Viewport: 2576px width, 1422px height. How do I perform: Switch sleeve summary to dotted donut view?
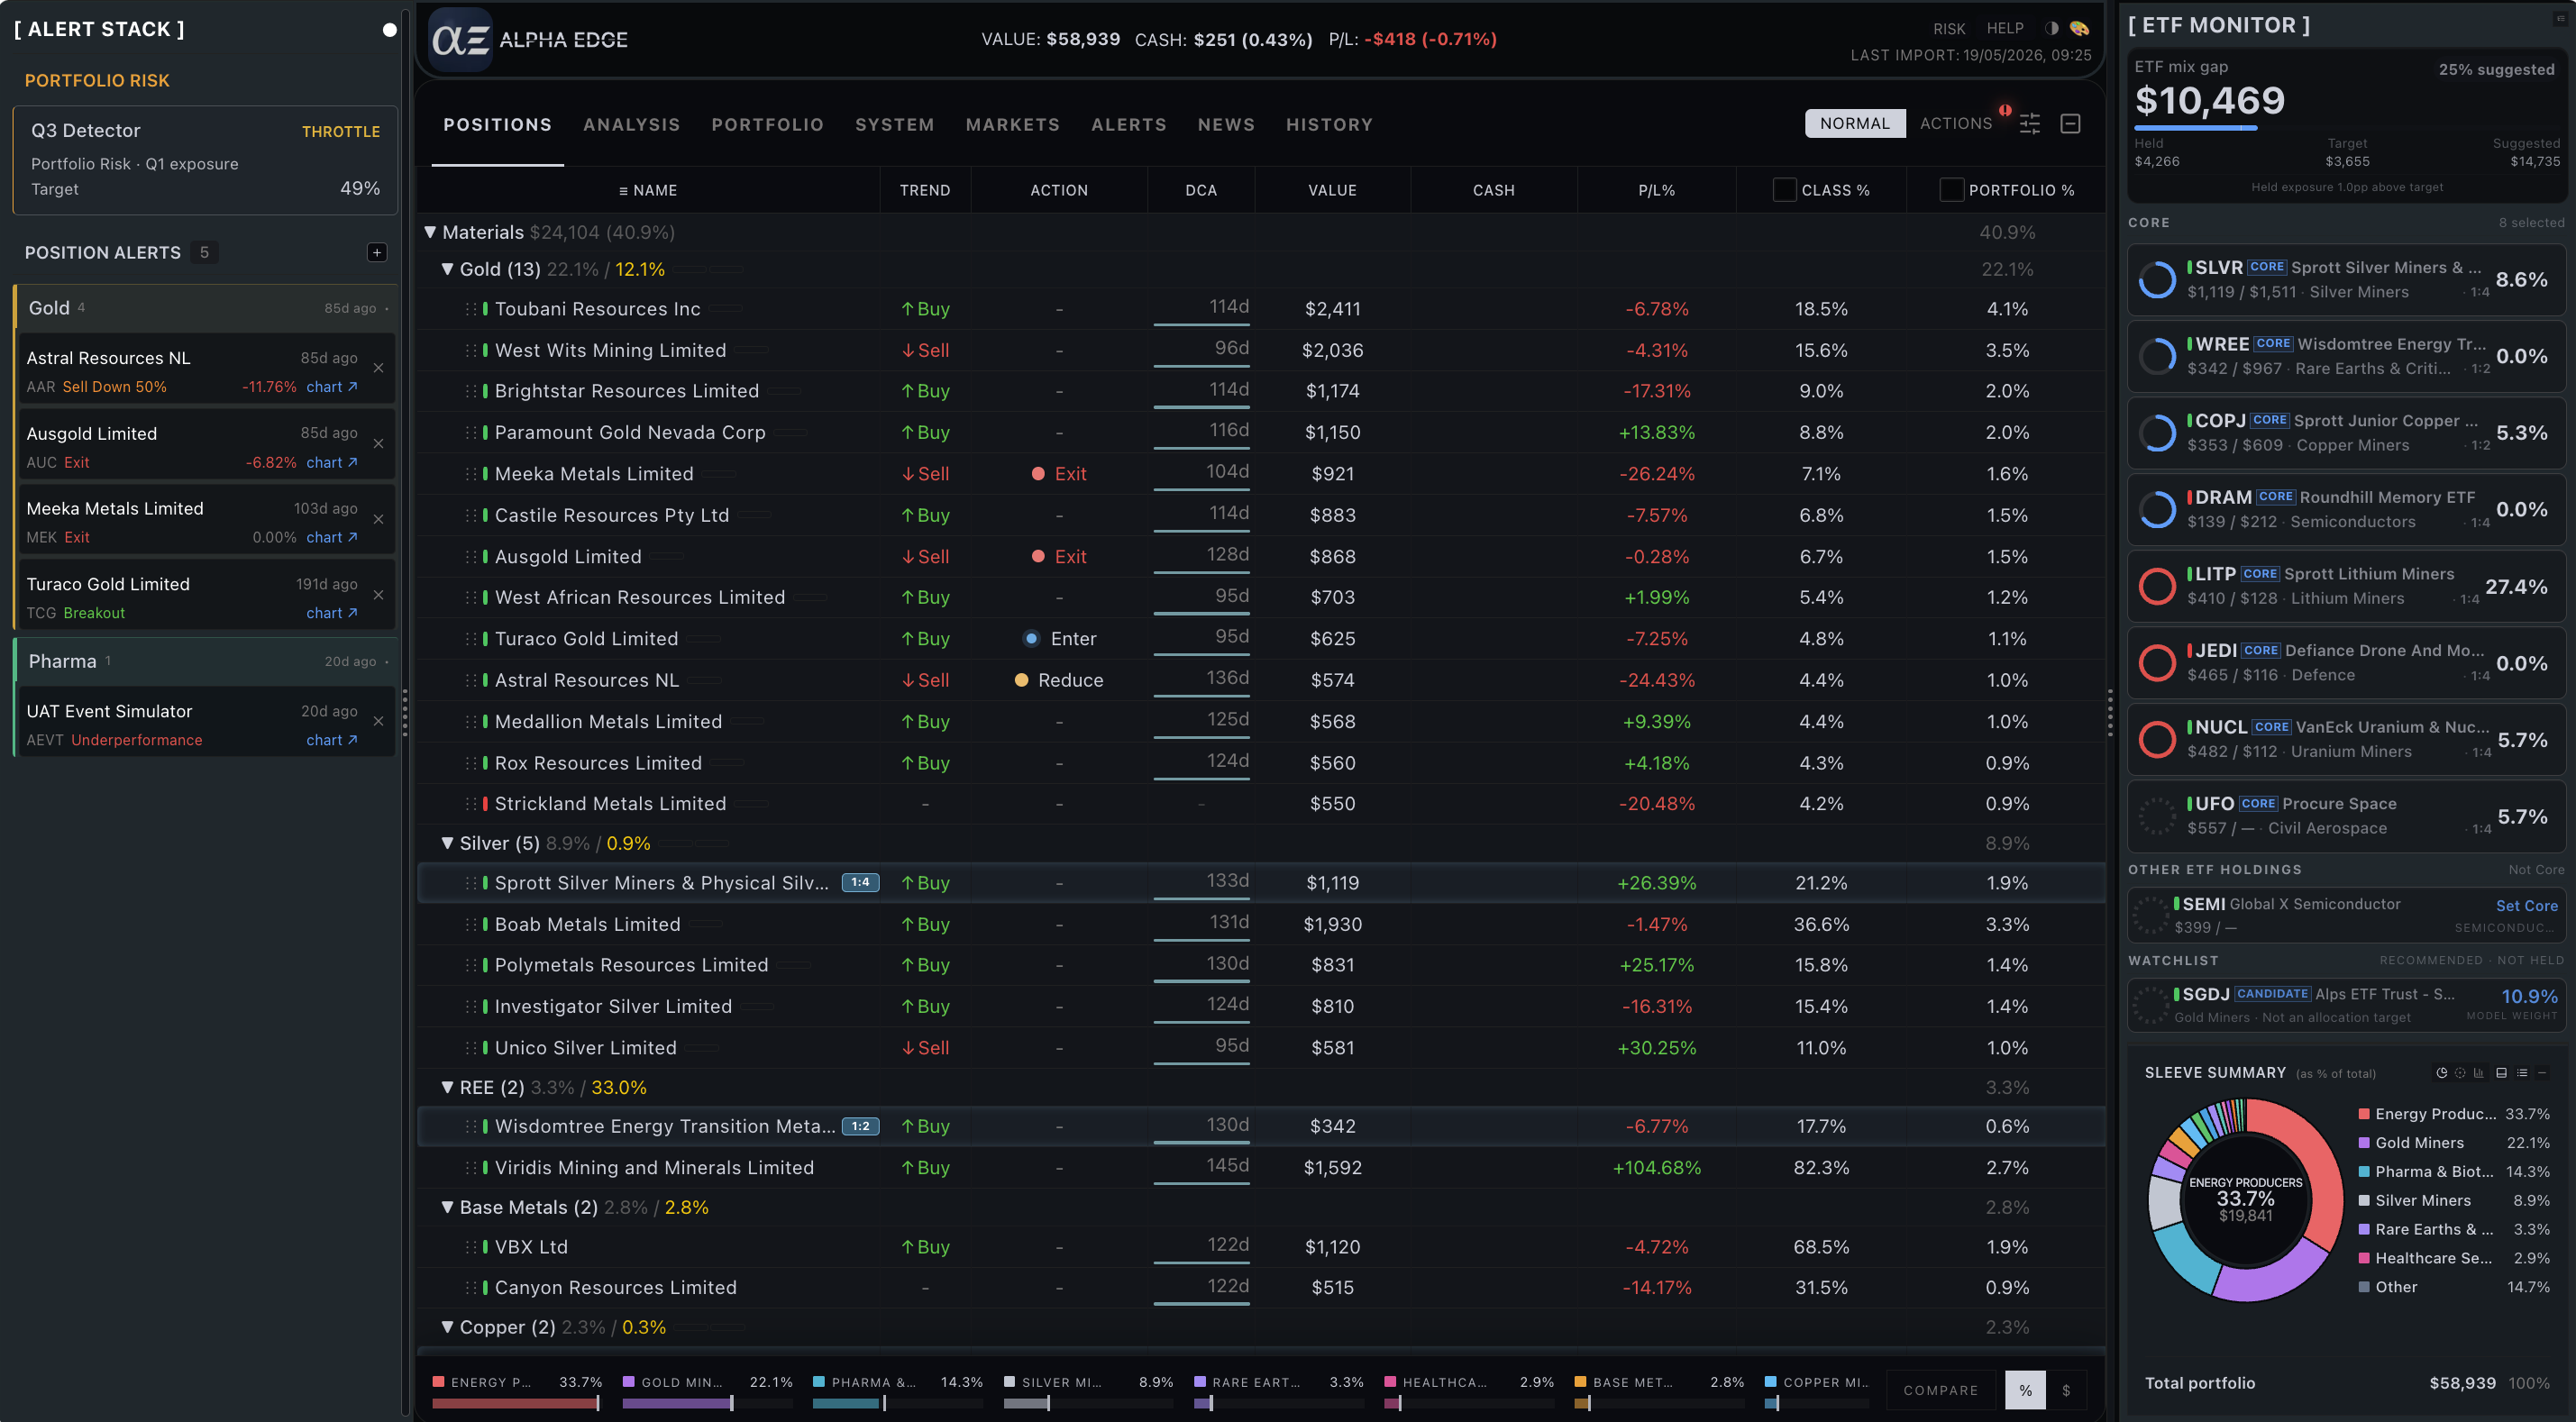click(2460, 1073)
